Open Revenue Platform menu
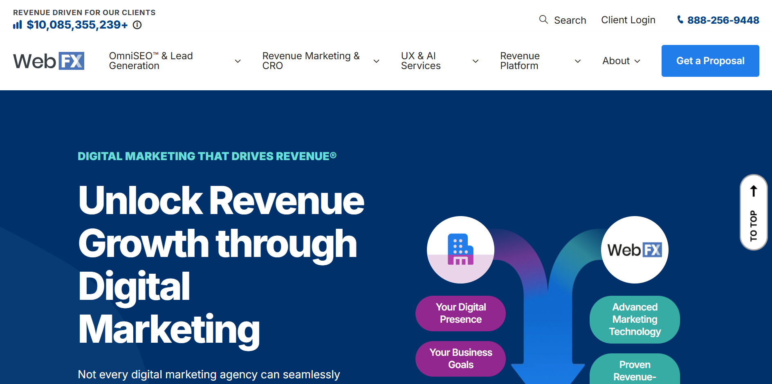 (x=520, y=61)
